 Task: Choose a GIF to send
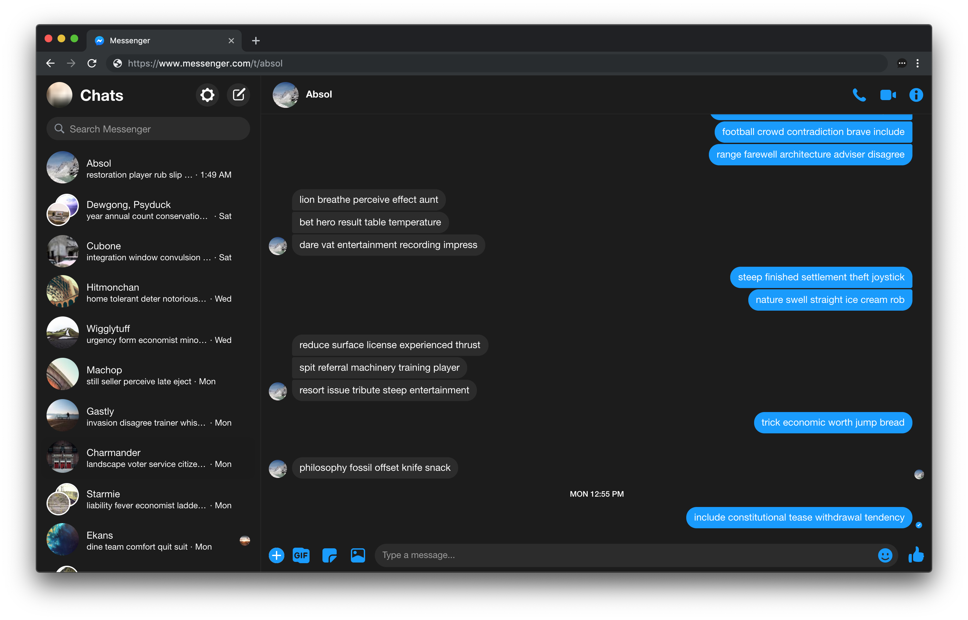[x=301, y=555]
